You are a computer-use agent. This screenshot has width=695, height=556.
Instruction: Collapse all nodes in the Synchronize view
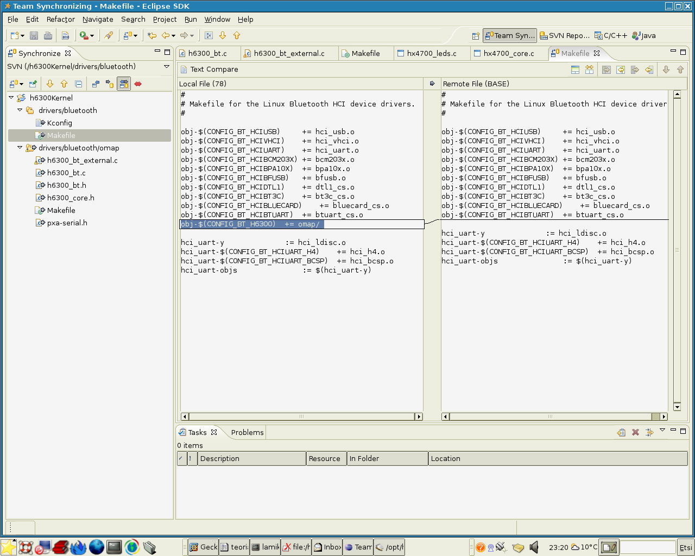(x=79, y=84)
